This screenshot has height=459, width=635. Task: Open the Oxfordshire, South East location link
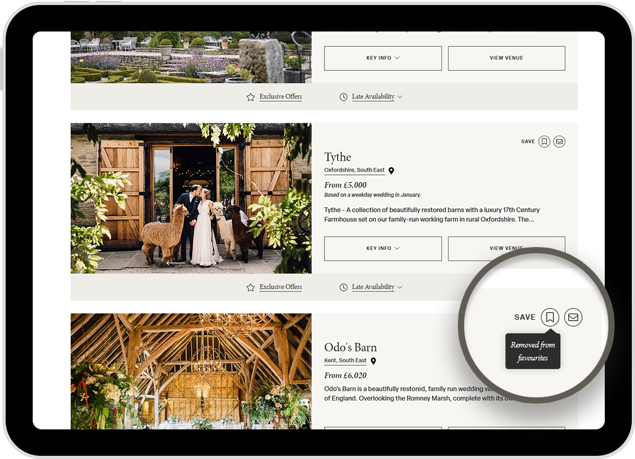[354, 170]
